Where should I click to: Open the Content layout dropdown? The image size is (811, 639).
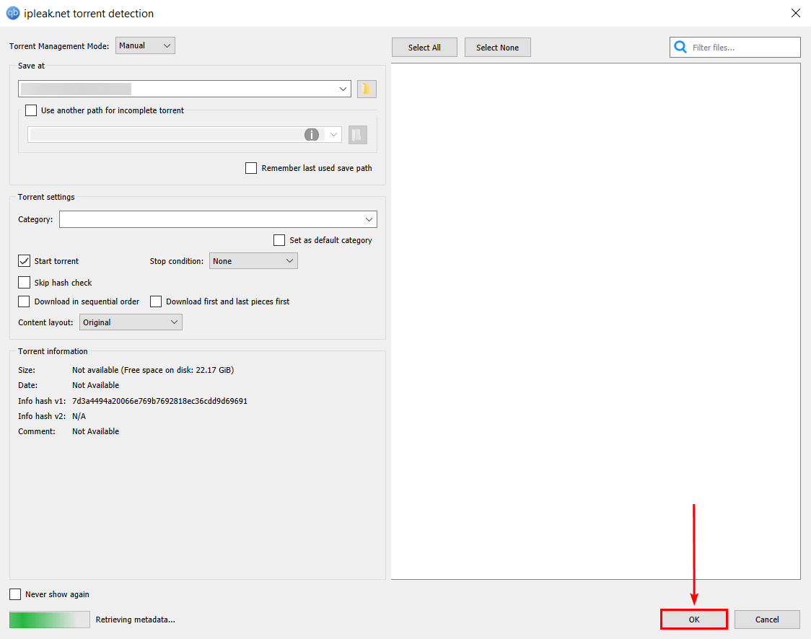pyautogui.click(x=131, y=322)
